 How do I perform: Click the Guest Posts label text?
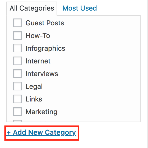pos(45,23)
